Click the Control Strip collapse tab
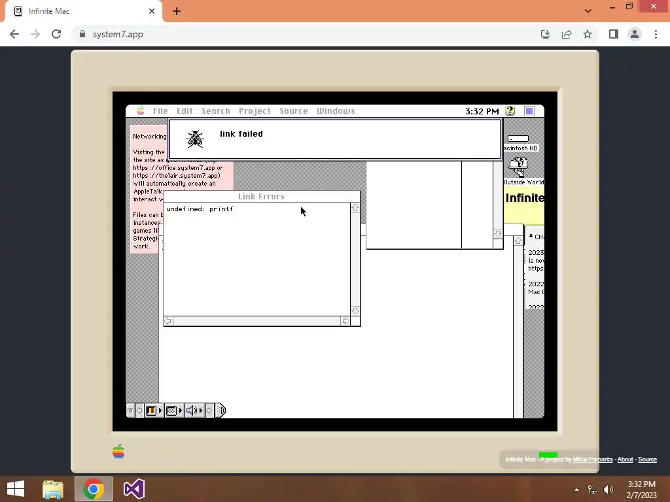Image resolution: width=670 pixels, height=502 pixels. pyautogui.click(x=220, y=410)
